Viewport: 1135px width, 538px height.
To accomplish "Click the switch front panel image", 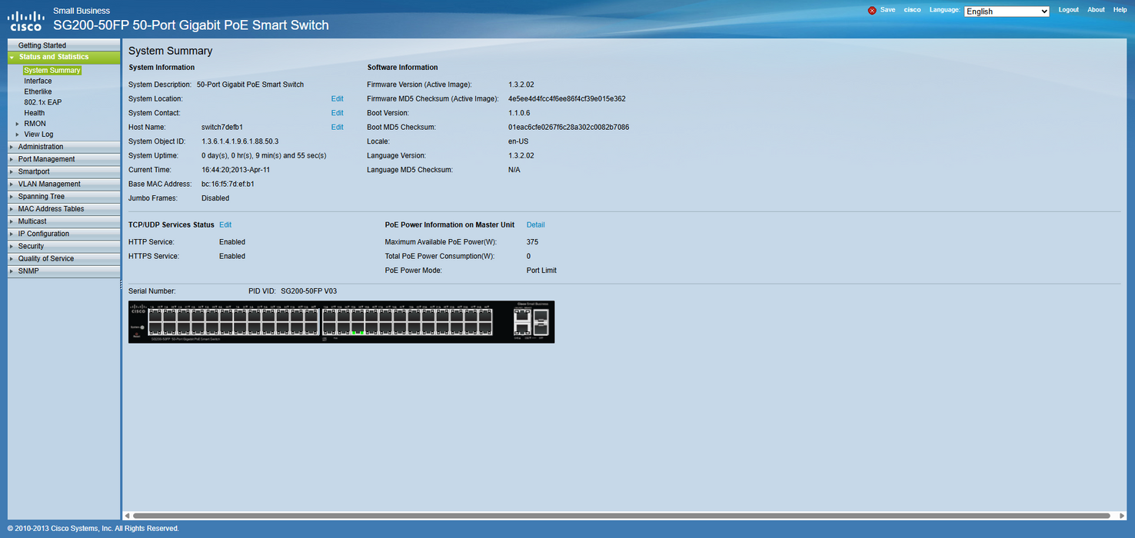I will click(341, 321).
